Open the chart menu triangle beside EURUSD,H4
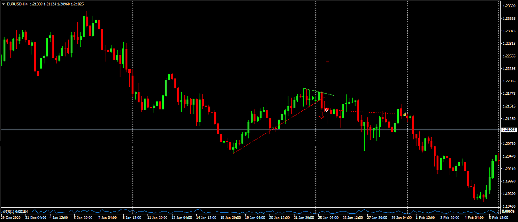518x222 pixels. (x=3, y=4)
